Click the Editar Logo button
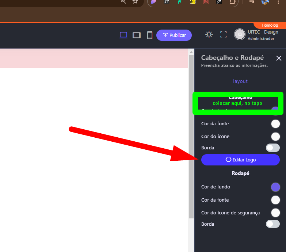The width and height of the screenshot is (286, 252). coord(240,160)
